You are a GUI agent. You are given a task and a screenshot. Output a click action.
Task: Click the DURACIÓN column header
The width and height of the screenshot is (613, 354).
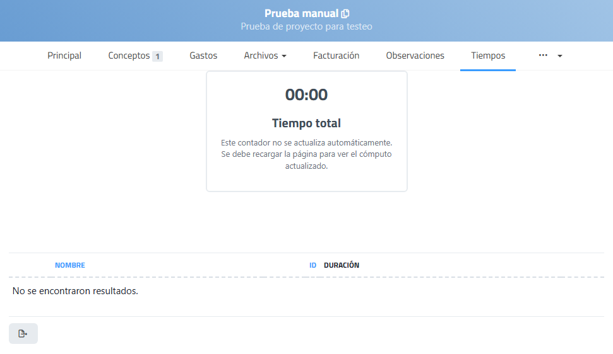342,265
